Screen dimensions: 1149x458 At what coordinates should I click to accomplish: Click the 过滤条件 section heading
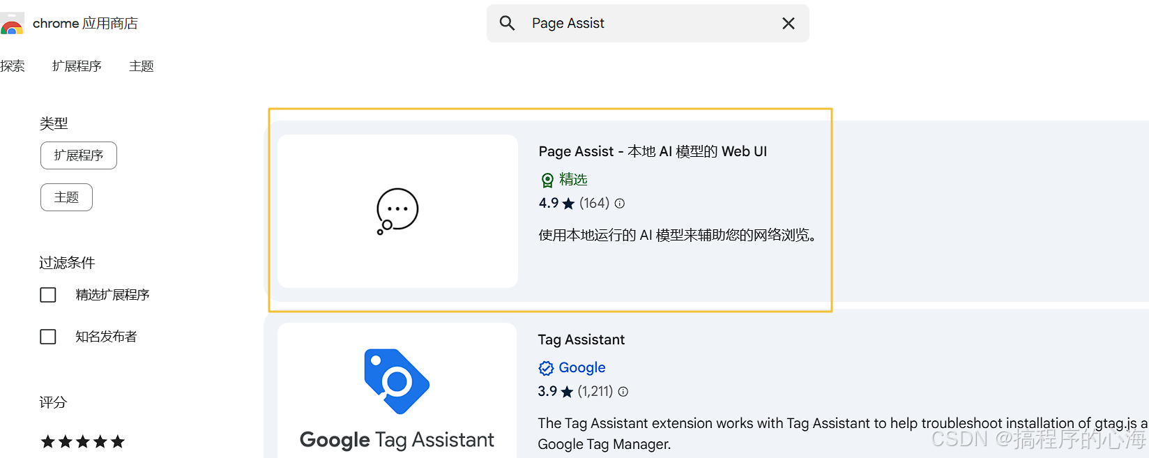coord(67,263)
